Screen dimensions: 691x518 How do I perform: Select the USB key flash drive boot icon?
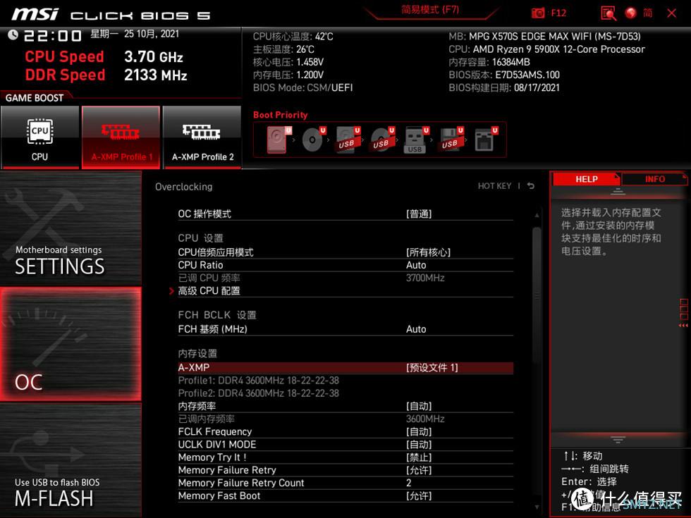pyautogui.click(x=416, y=140)
